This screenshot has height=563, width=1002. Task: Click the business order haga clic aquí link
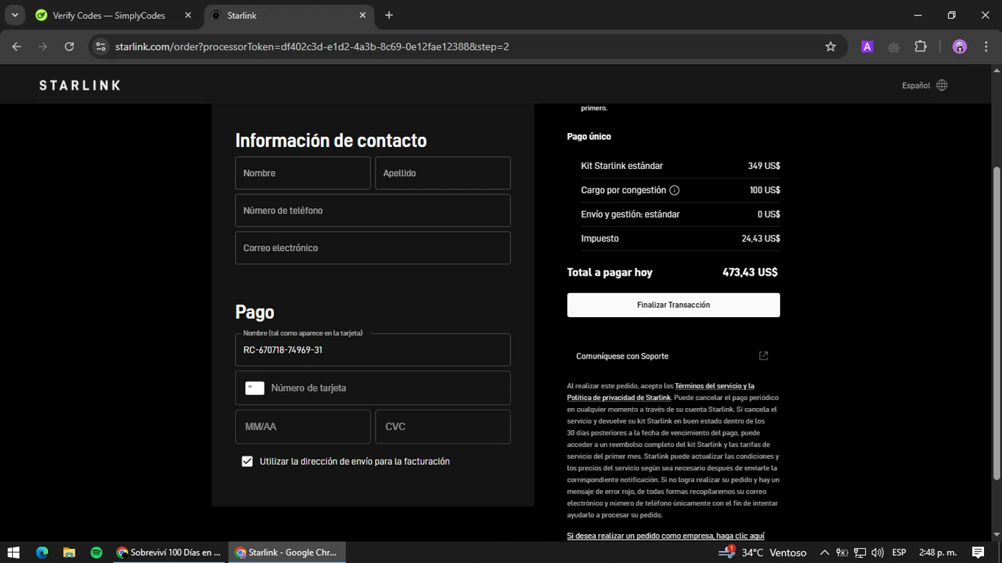665,536
